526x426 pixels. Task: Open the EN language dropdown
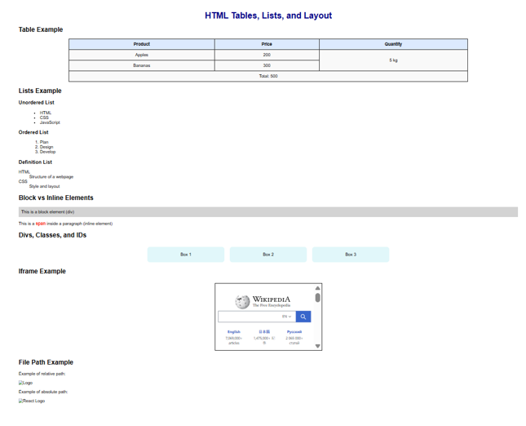click(x=286, y=317)
